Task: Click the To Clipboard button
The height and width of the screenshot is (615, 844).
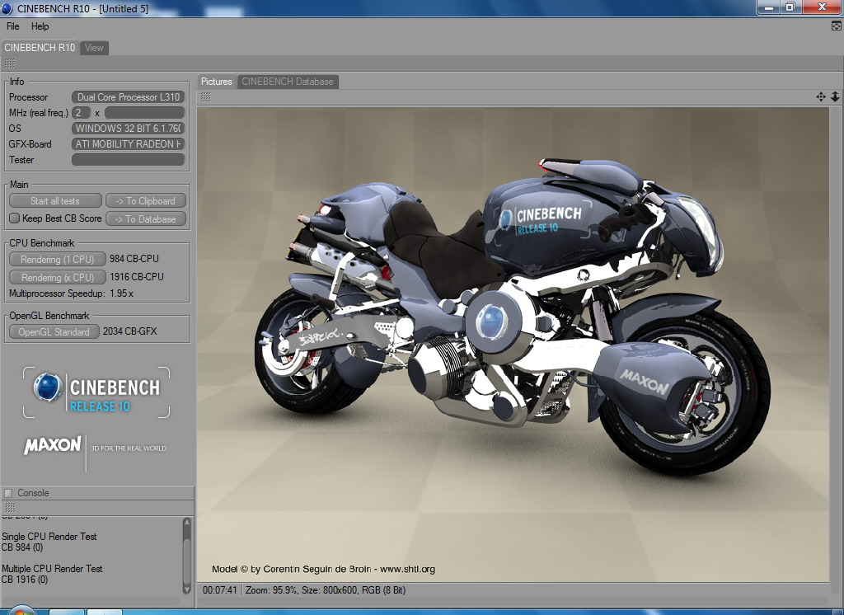Action: point(146,201)
